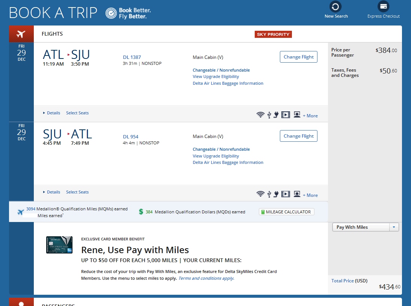Select Seats for the SJU to ATL flight

[x=77, y=192]
